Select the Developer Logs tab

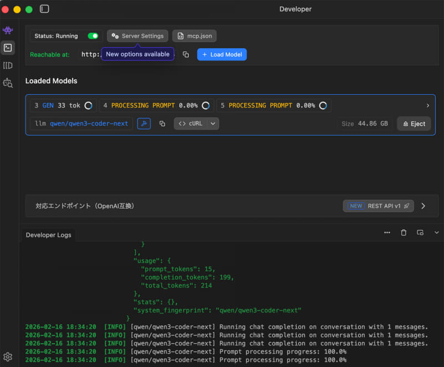click(48, 235)
